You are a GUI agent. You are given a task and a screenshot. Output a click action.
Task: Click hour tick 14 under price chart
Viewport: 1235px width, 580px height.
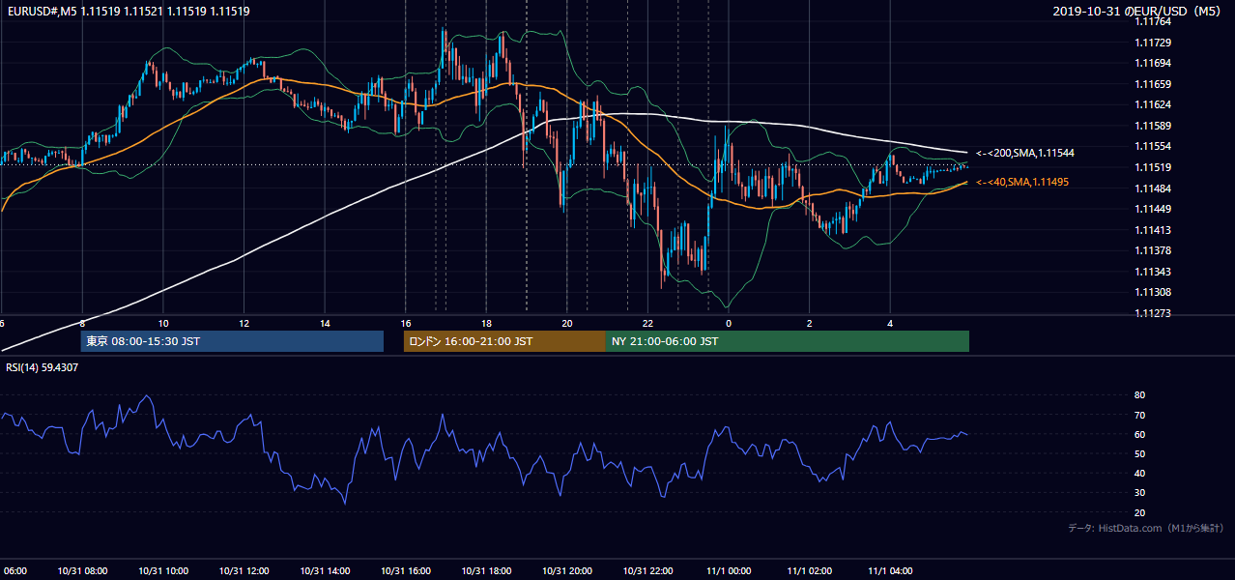pos(325,324)
